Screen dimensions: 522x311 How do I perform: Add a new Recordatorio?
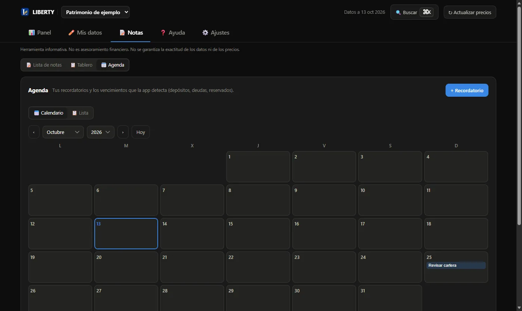467,90
